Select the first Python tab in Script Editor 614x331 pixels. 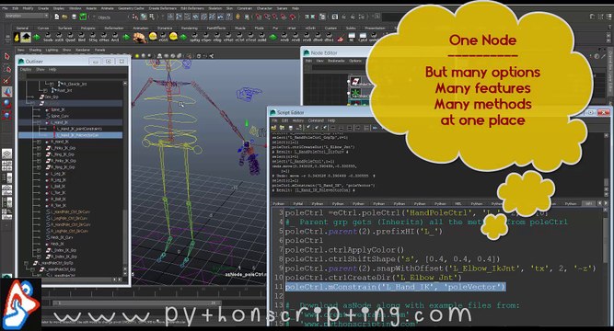coord(278,204)
